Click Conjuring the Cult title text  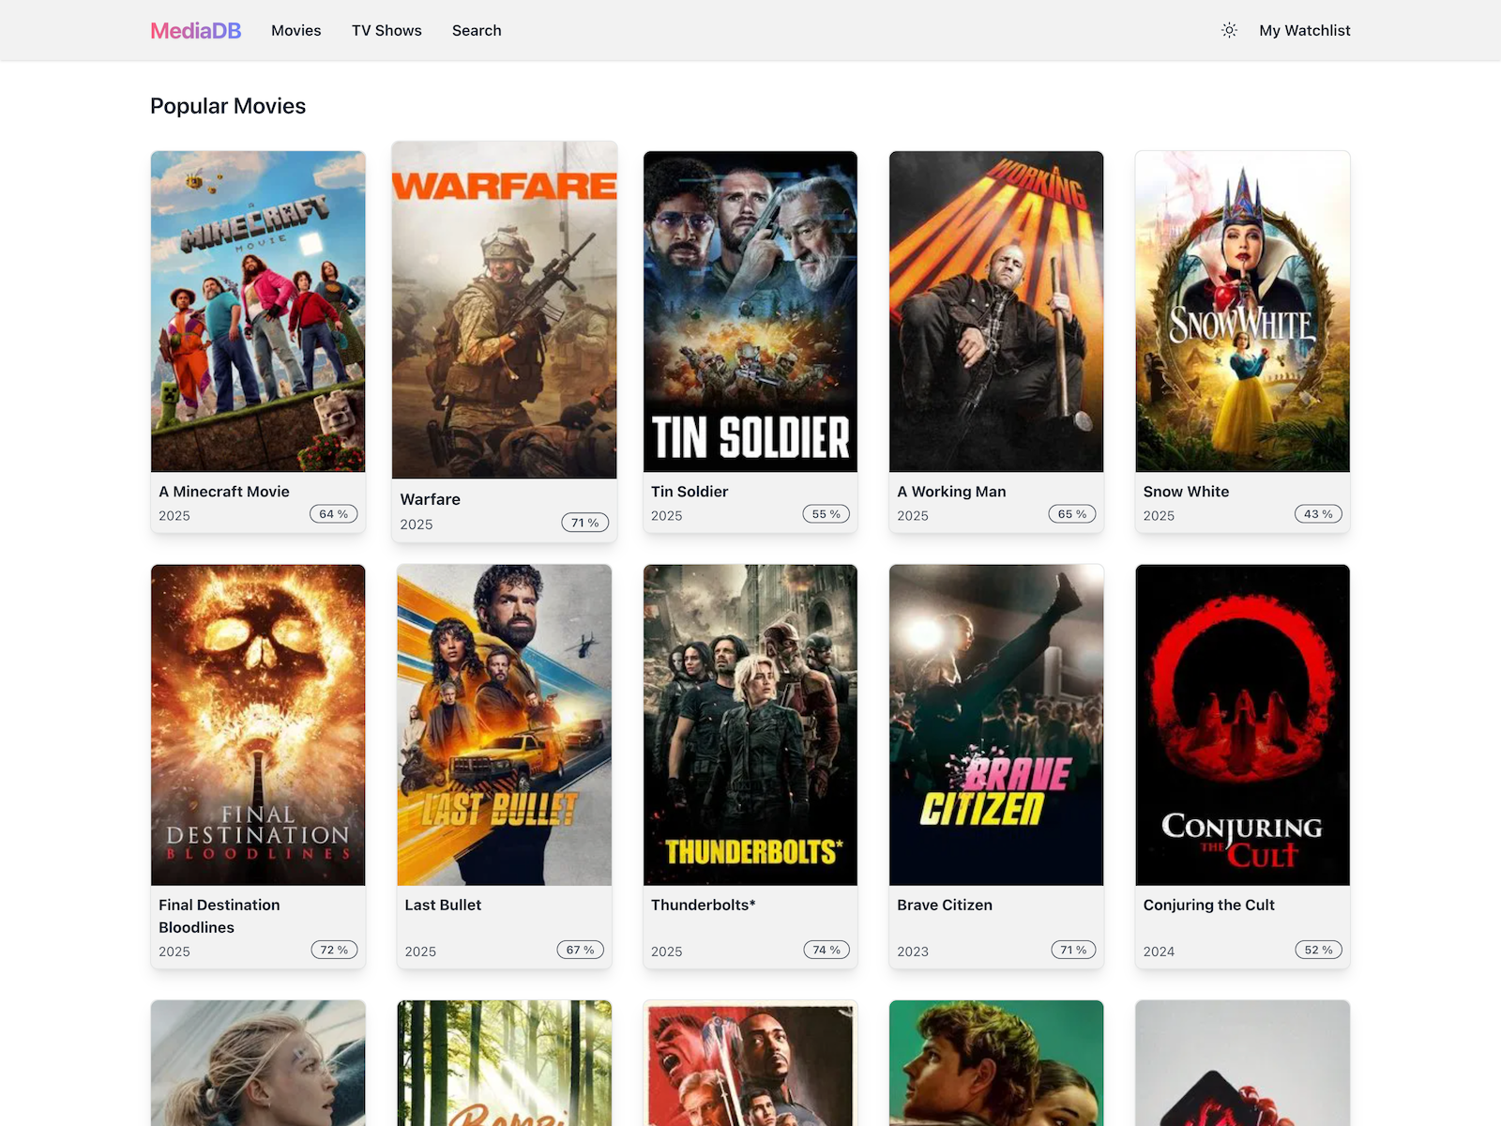coord(1209,905)
